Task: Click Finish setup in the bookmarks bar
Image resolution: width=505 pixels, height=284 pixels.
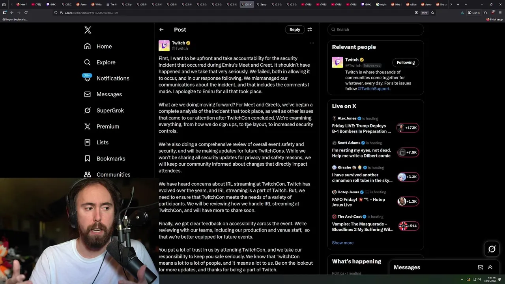Action: point(494,19)
